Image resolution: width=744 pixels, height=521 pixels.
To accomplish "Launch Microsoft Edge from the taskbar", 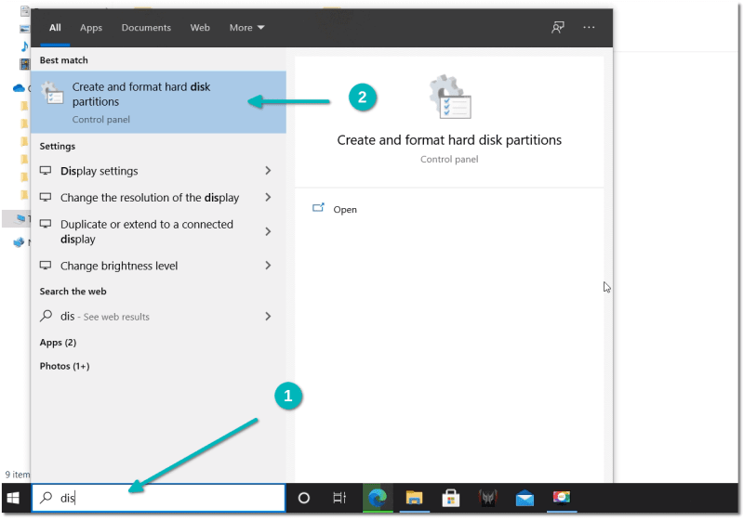I will 377,499.
